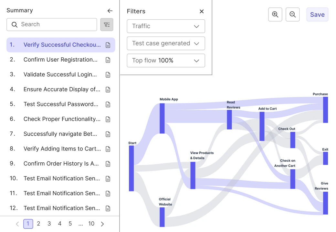
Task: Collapse Summary panel with back arrow
Action: (x=110, y=11)
